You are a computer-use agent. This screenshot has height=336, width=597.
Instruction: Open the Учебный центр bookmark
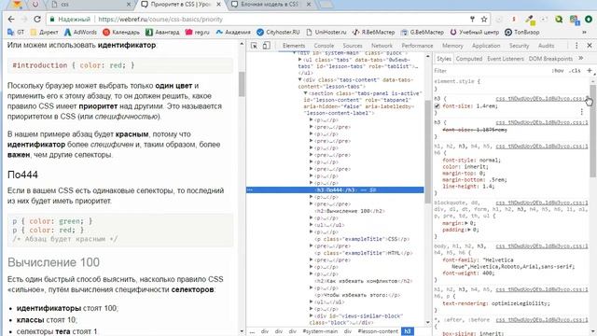coord(475,32)
